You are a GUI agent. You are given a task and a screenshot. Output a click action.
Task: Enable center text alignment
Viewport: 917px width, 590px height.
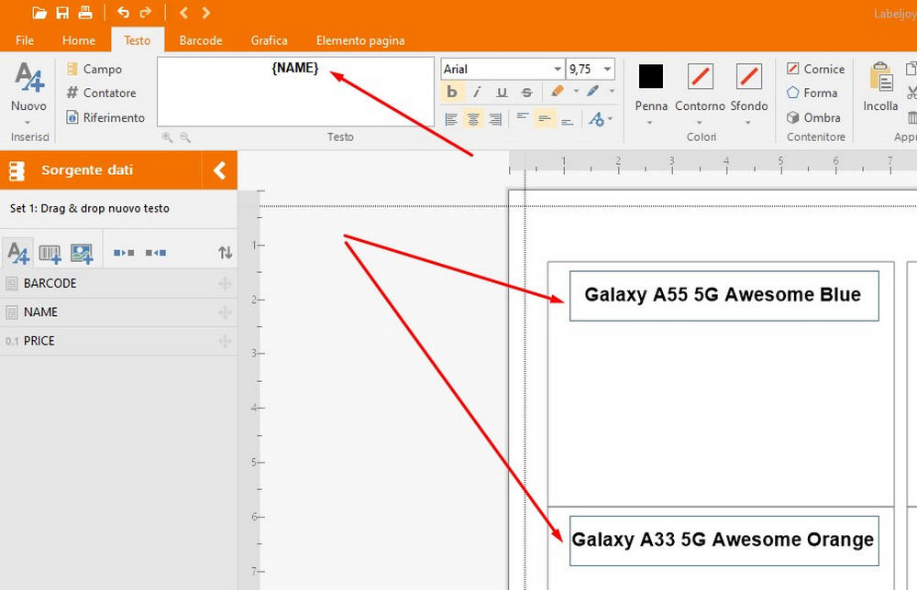click(473, 119)
